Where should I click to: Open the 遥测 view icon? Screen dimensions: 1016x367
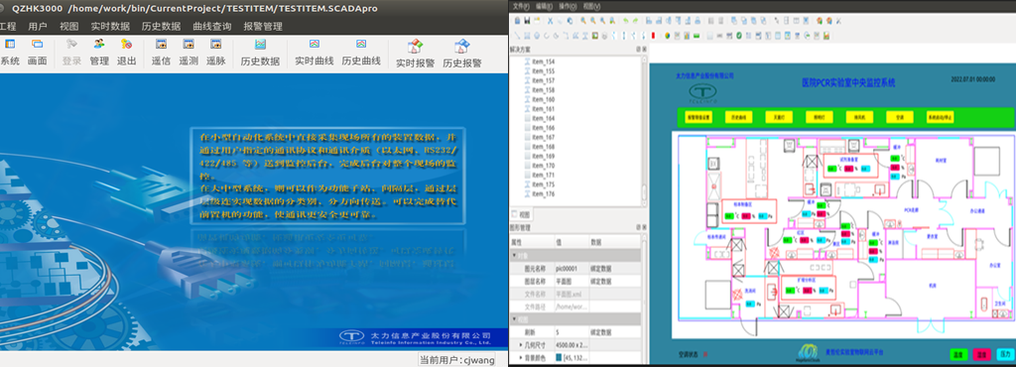(x=189, y=44)
